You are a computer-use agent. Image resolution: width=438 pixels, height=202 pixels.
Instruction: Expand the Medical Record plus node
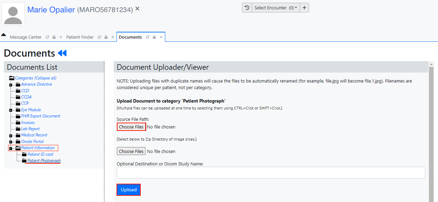(x=11, y=136)
